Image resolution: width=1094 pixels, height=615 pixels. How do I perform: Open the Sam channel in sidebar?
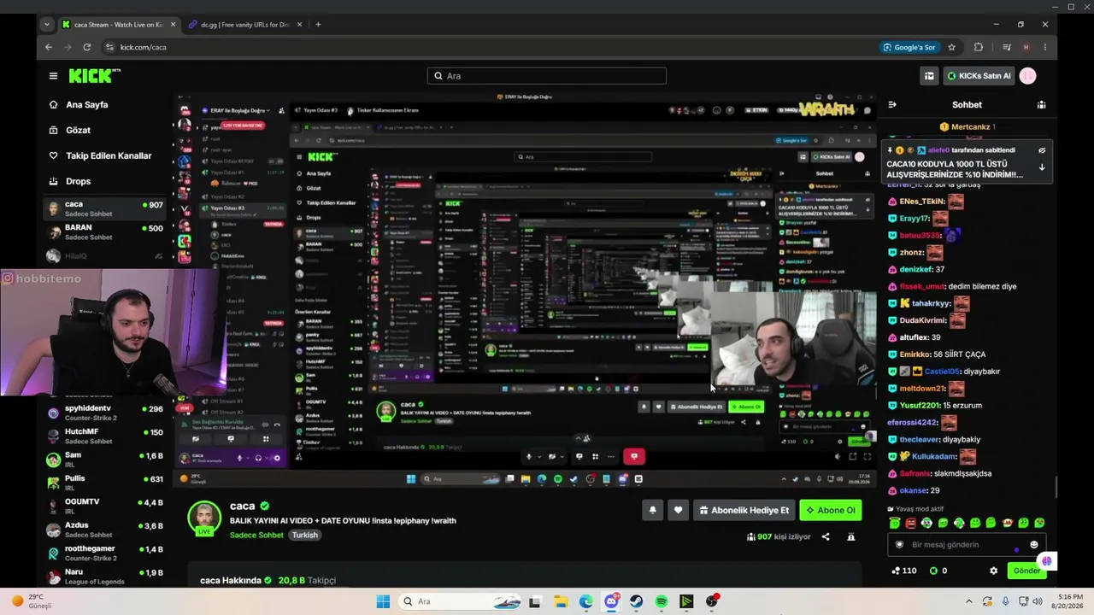tap(105, 460)
